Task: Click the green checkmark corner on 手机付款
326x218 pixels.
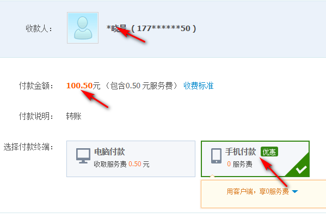Action: click(299, 167)
